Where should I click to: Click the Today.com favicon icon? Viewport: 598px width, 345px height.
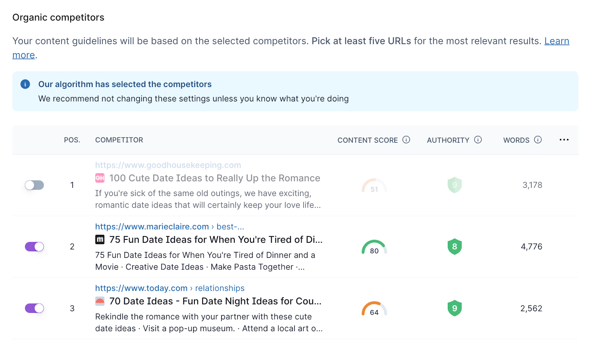100,301
